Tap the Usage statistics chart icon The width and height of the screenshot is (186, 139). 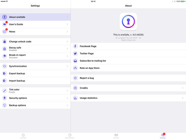tap(75, 98)
